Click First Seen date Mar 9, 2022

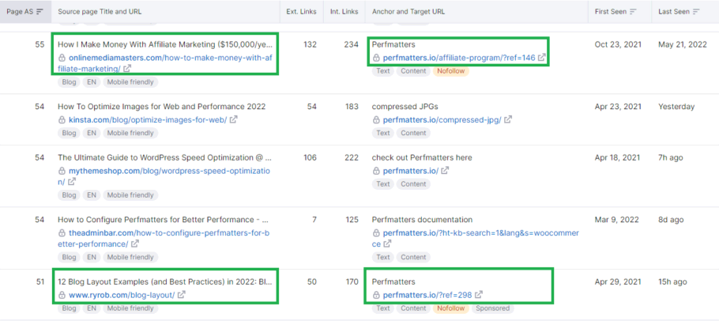click(617, 220)
